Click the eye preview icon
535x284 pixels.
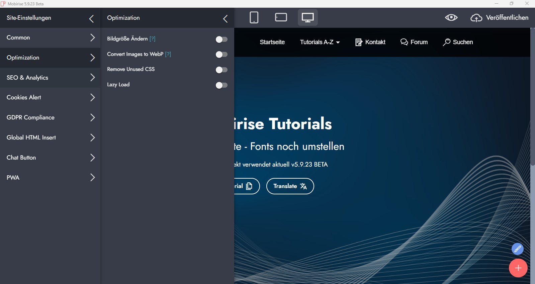(451, 18)
